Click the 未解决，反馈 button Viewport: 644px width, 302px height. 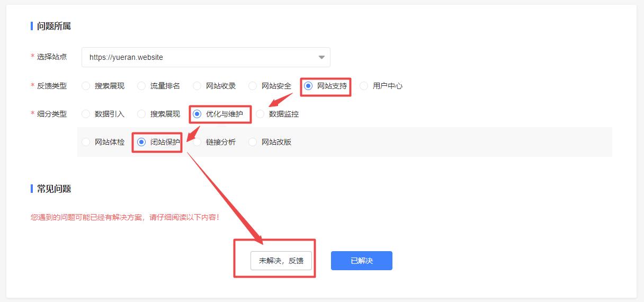281,261
